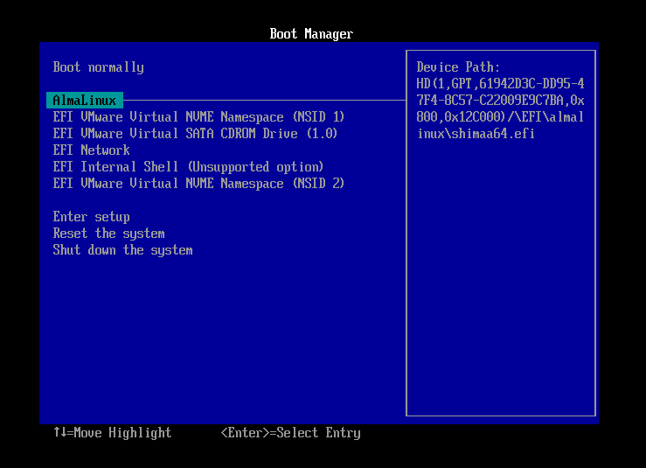Click the path text inux\shimaa64.efi

click(x=476, y=134)
